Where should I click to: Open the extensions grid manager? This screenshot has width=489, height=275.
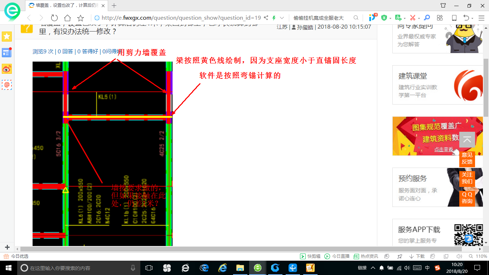coord(440,18)
